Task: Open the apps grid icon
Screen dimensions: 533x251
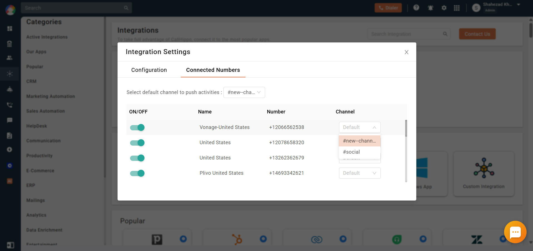Action: tap(457, 8)
